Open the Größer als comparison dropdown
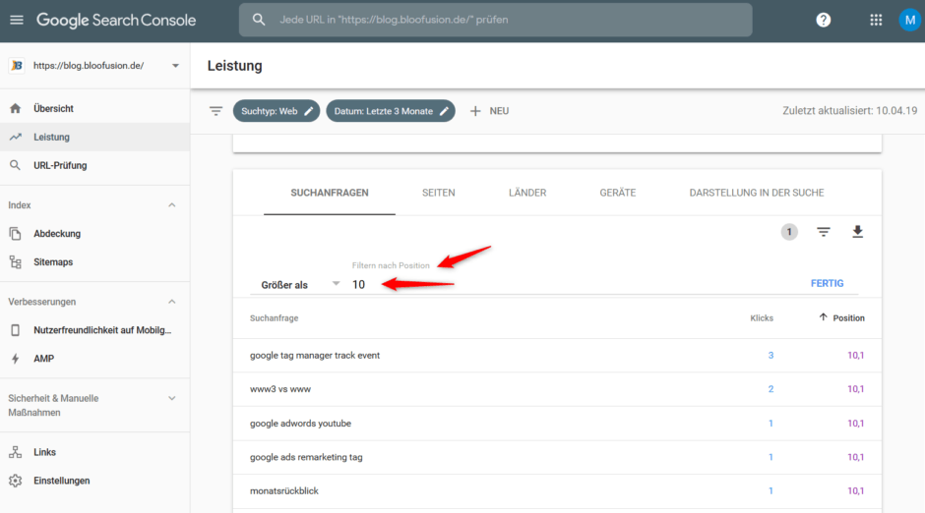Viewport: 925px width, 513px height. tap(300, 284)
